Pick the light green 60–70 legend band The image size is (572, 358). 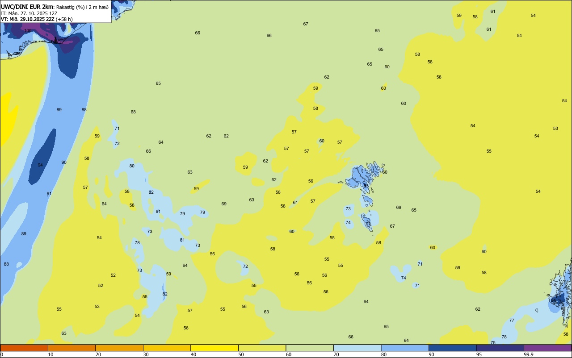coord(310,348)
